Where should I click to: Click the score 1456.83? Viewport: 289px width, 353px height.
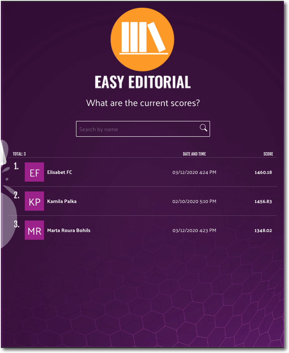click(263, 201)
